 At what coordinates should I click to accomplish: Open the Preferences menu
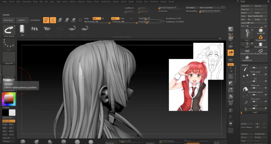pyautogui.click(x=106, y=2)
